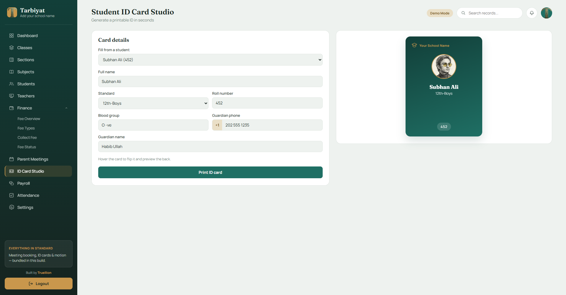
Task: Click the Full name input field
Action: [210, 81]
